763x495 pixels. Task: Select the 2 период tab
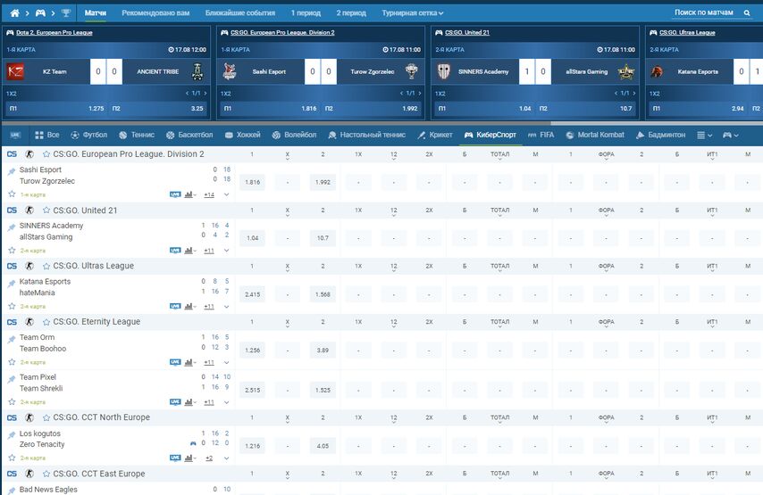351,13
